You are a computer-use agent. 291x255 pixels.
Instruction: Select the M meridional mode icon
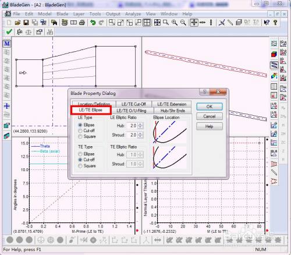pos(7,44)
